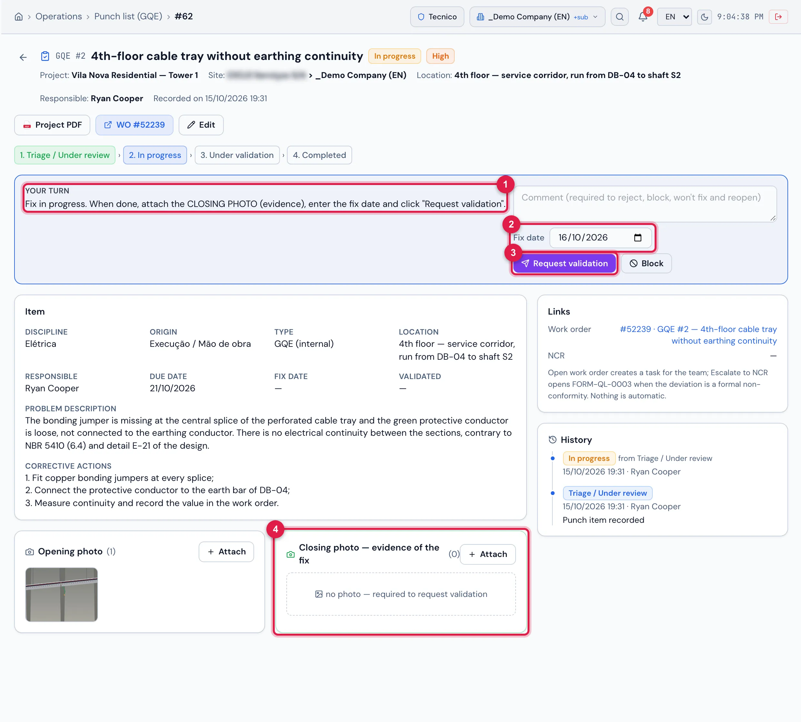Attach an opening photo
Image resolution: width=801 pixels, height=722 pixels.
point(226,552)
